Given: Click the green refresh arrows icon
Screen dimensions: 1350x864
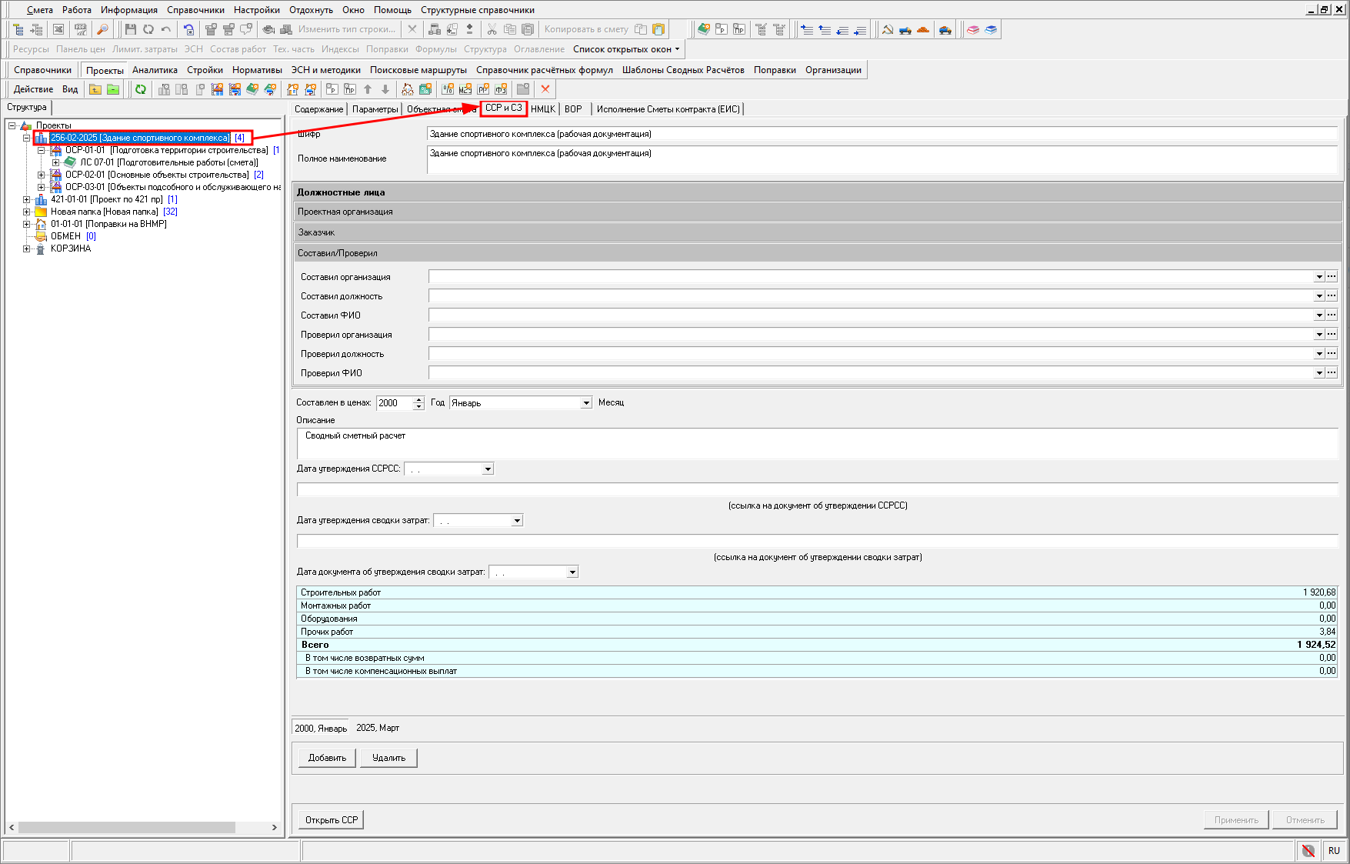Looking at the screenshot, I should tap(141, 89).
